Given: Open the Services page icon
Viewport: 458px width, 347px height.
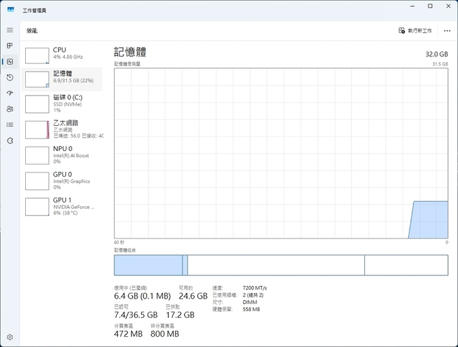Looking at the screenshot, I should [x=9, y=140].
